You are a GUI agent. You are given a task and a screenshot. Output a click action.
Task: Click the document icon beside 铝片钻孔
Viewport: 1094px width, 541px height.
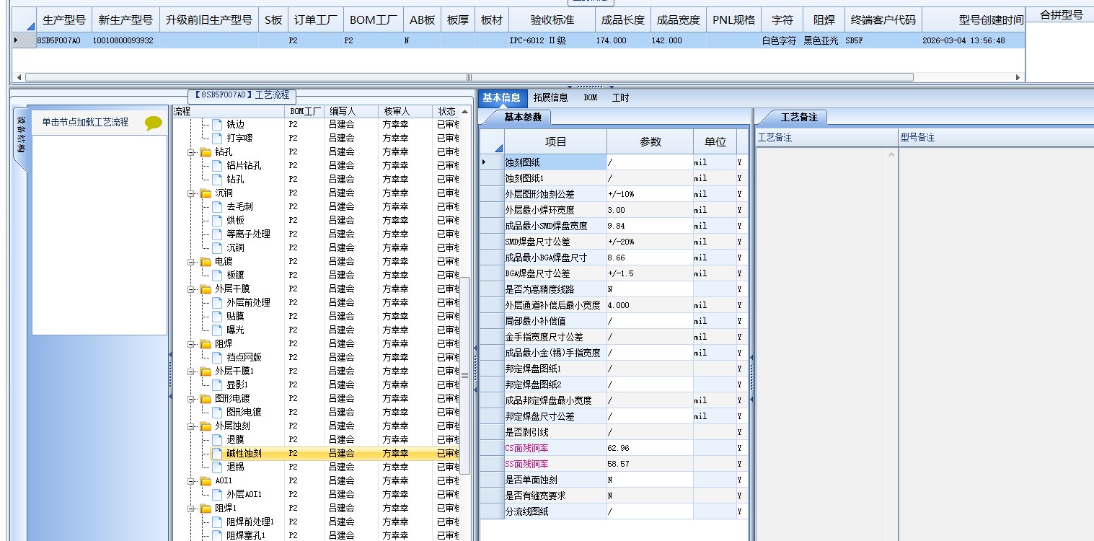coord(217,166)
